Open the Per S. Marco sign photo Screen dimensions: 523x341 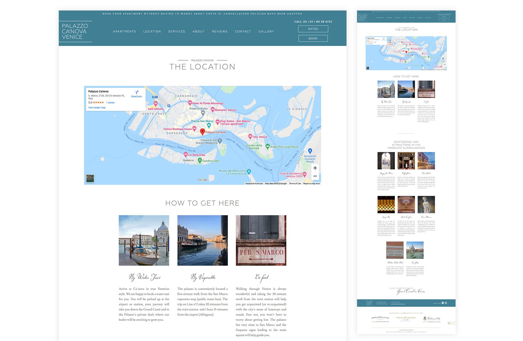click(261, 240)
